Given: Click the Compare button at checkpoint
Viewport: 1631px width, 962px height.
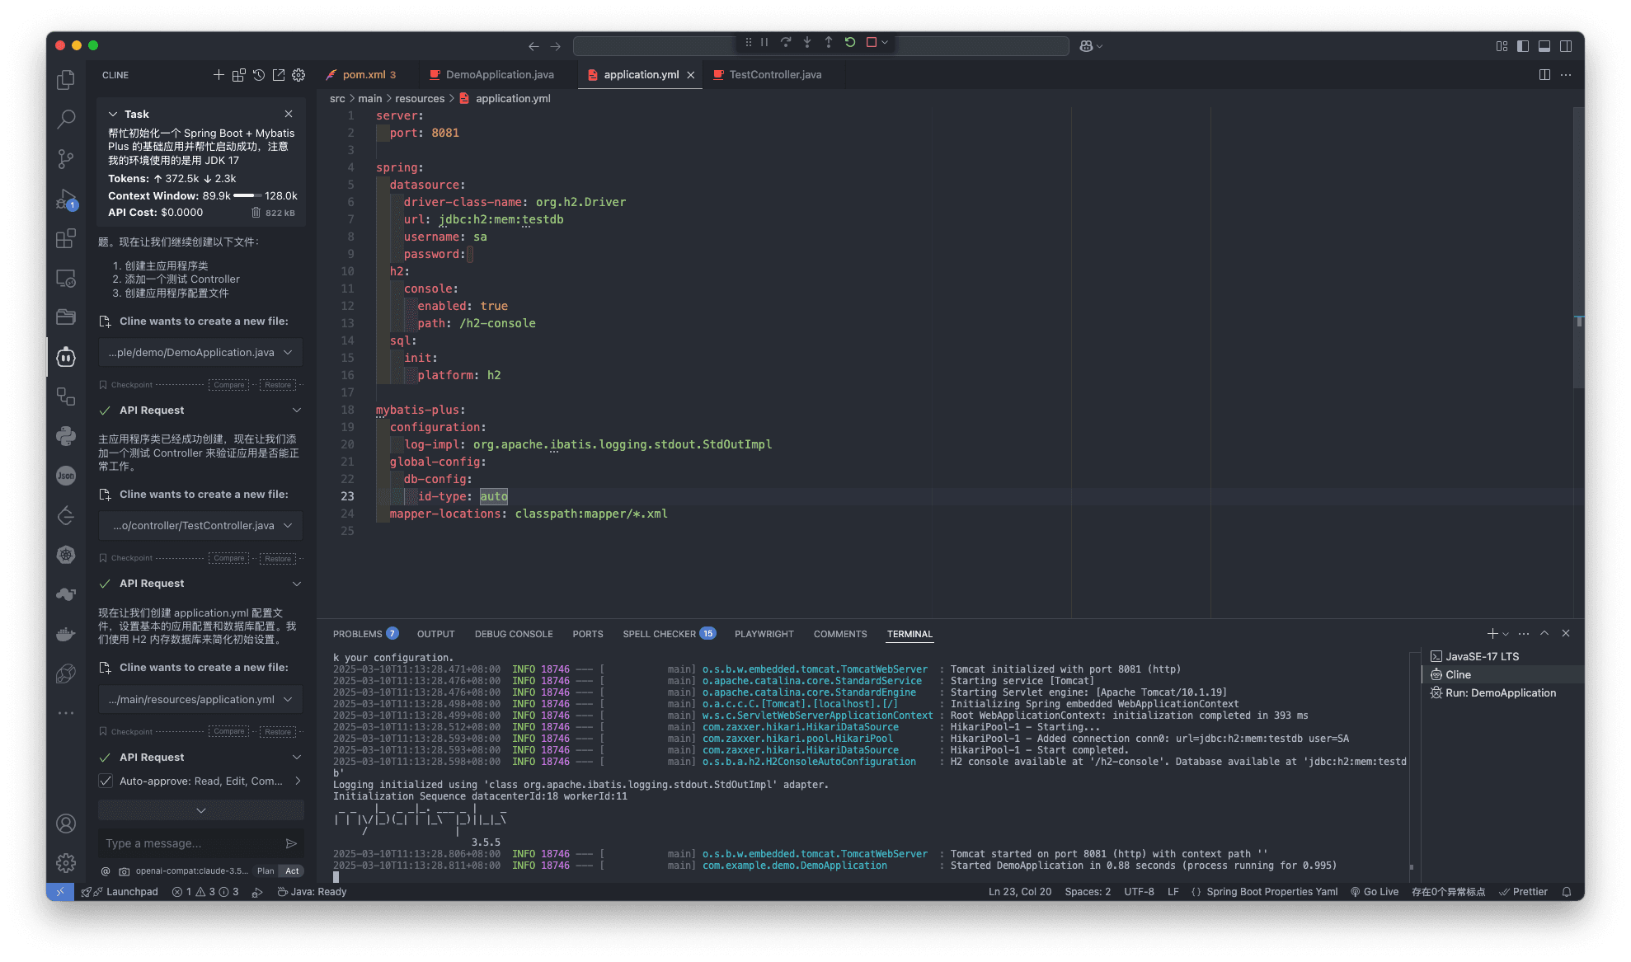Looking at the screenshot, I should coord(228,384).
